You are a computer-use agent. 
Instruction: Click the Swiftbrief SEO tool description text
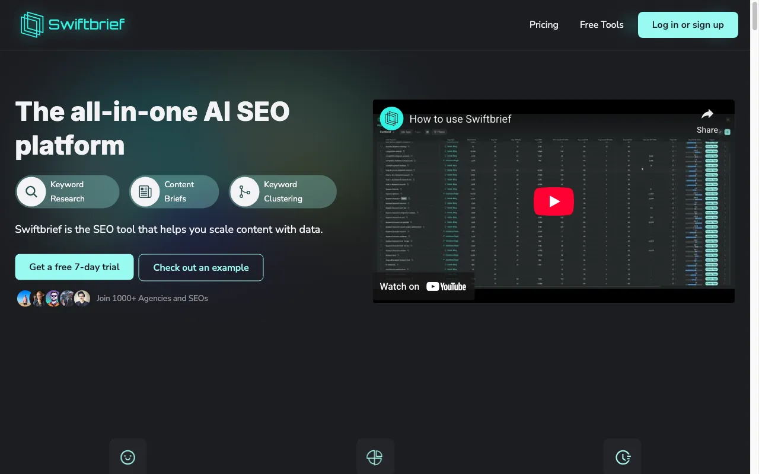click(x=169, y=229)
